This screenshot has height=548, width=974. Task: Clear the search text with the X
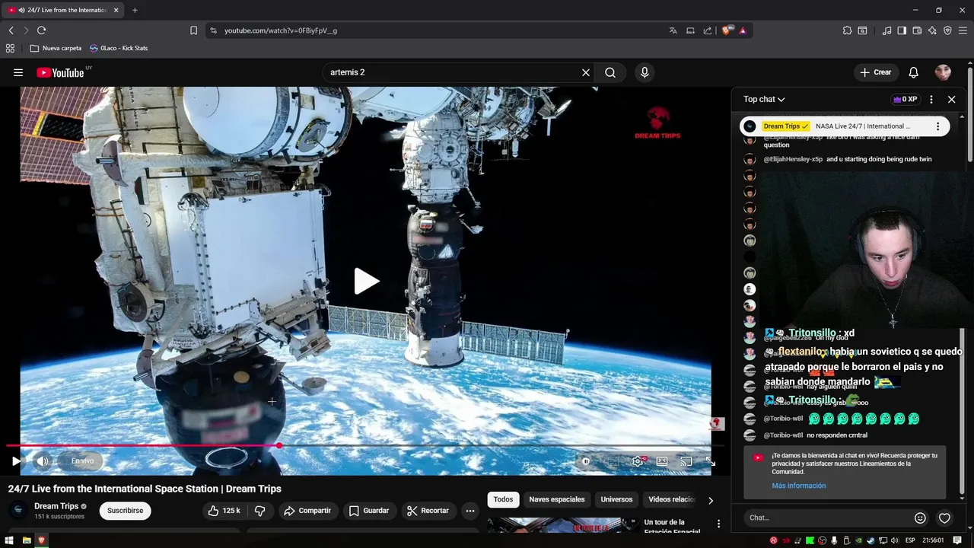click(586, 72)
